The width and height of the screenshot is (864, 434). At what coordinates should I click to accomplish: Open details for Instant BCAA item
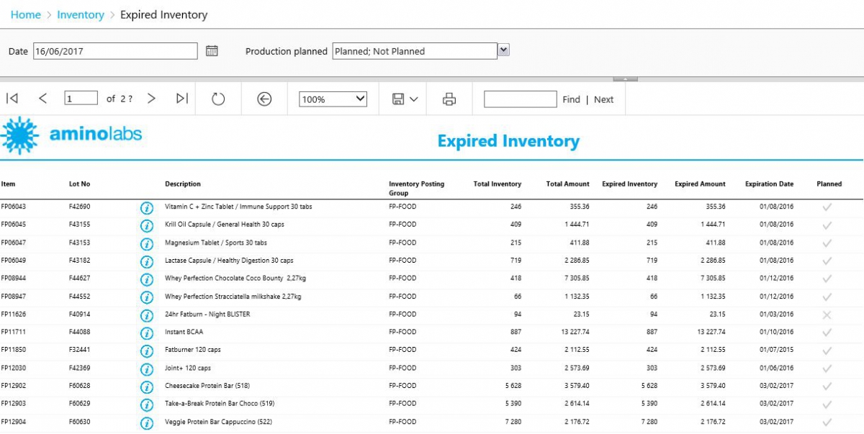146,332
